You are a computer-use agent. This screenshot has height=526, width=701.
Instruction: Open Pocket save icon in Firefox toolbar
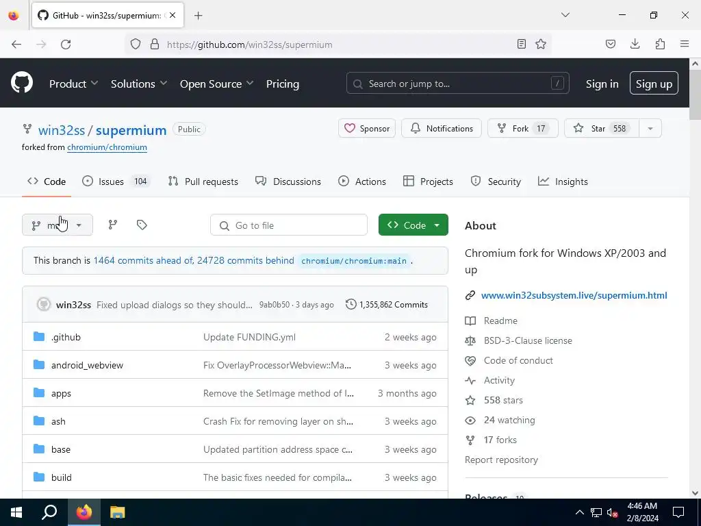point(610,44)
